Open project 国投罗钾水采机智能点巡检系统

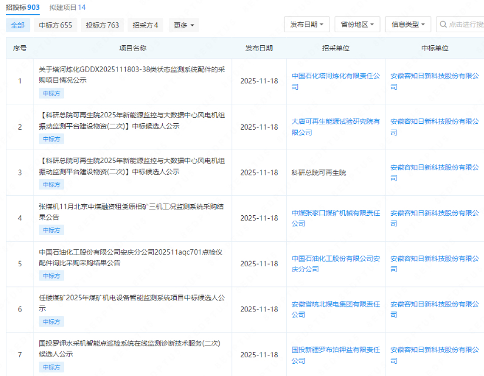click(130, 348)
